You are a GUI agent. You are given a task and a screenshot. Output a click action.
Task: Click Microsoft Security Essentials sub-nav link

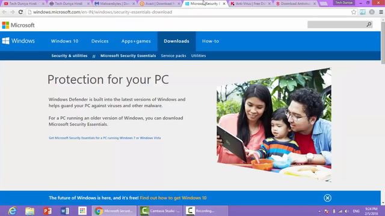coord(128,56)
